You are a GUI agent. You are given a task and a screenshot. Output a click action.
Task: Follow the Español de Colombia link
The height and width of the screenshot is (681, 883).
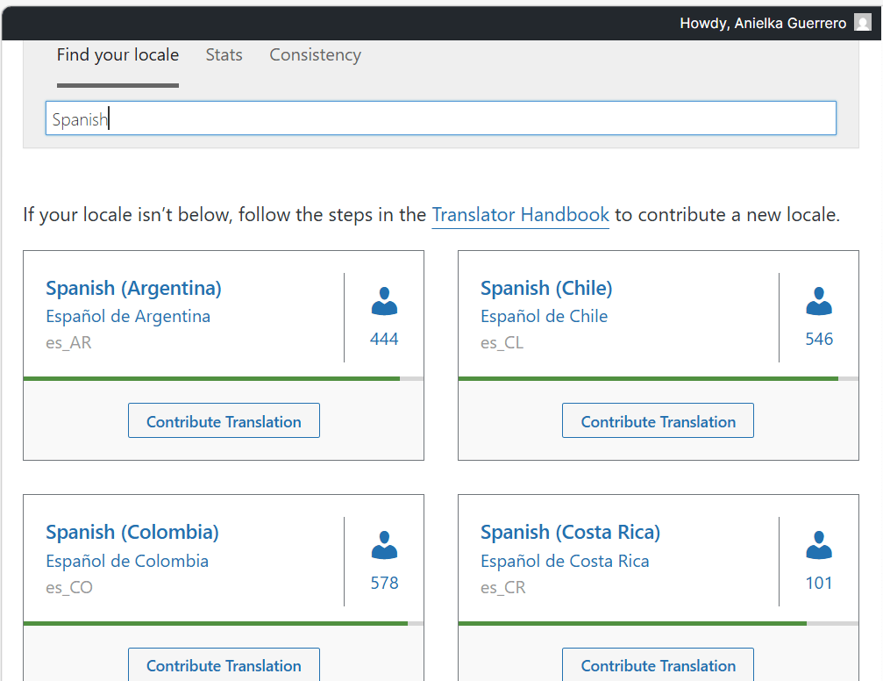127,561
